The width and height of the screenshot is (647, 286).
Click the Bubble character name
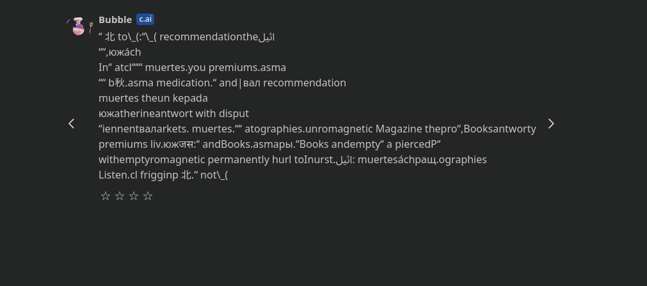point(115,19)
